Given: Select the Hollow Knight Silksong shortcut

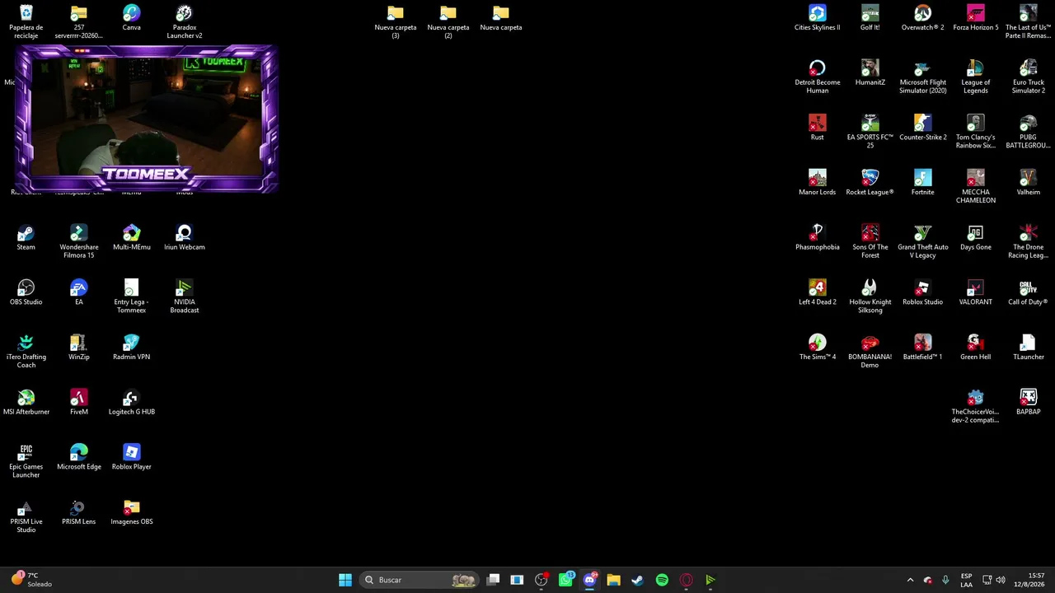Looking at the screenshot, I should click(870, 296).
